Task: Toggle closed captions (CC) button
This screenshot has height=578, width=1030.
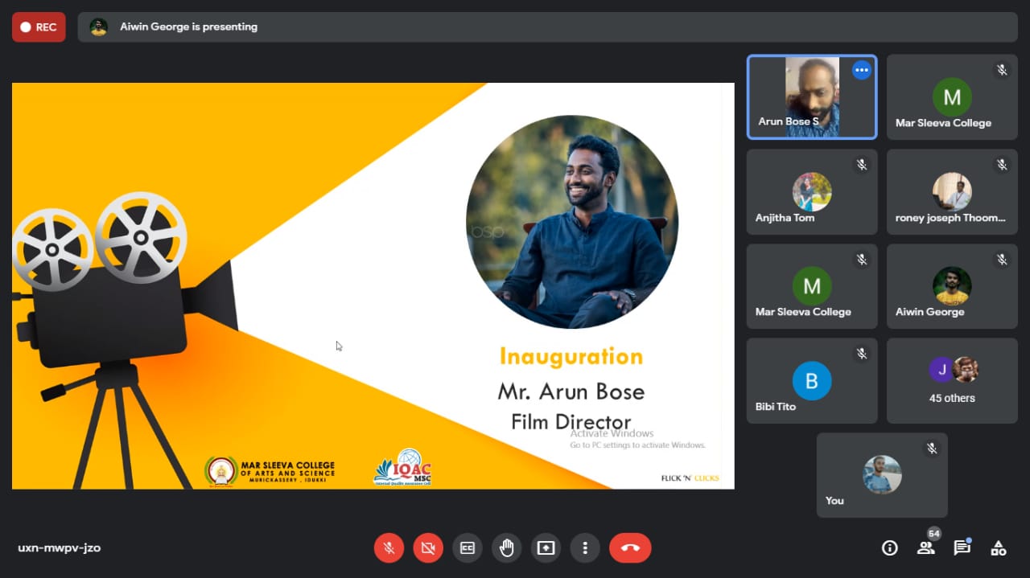Action: pyautogui.click(x=468, y=548)
